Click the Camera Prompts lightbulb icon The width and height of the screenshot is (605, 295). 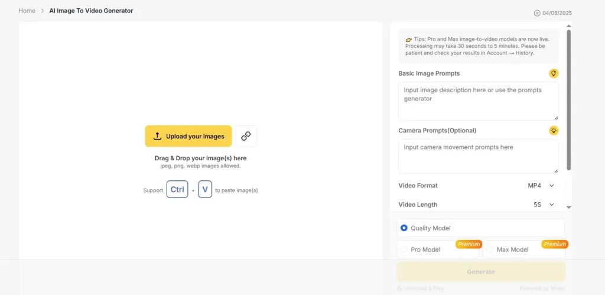coord(554,131)
